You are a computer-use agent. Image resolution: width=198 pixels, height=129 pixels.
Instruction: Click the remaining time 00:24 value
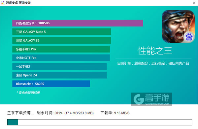point(58,113)
